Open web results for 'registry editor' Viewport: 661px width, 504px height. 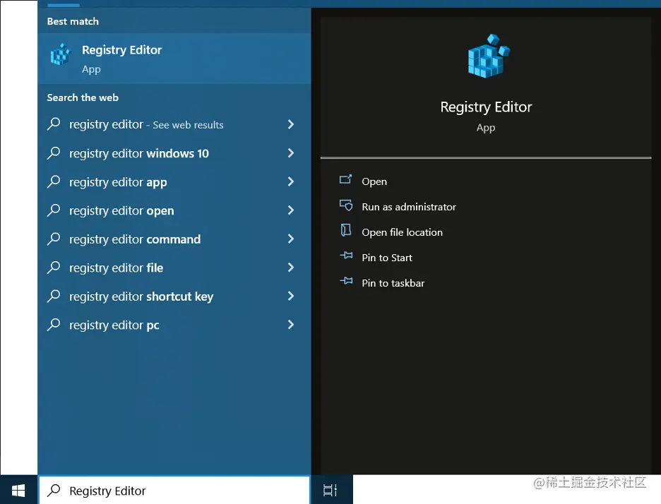click(174, 124)
